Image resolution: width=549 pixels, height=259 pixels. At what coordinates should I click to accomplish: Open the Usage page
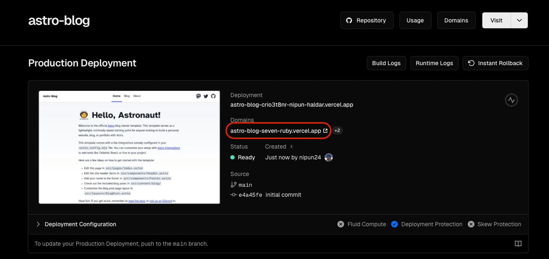[x=415, y=20]
